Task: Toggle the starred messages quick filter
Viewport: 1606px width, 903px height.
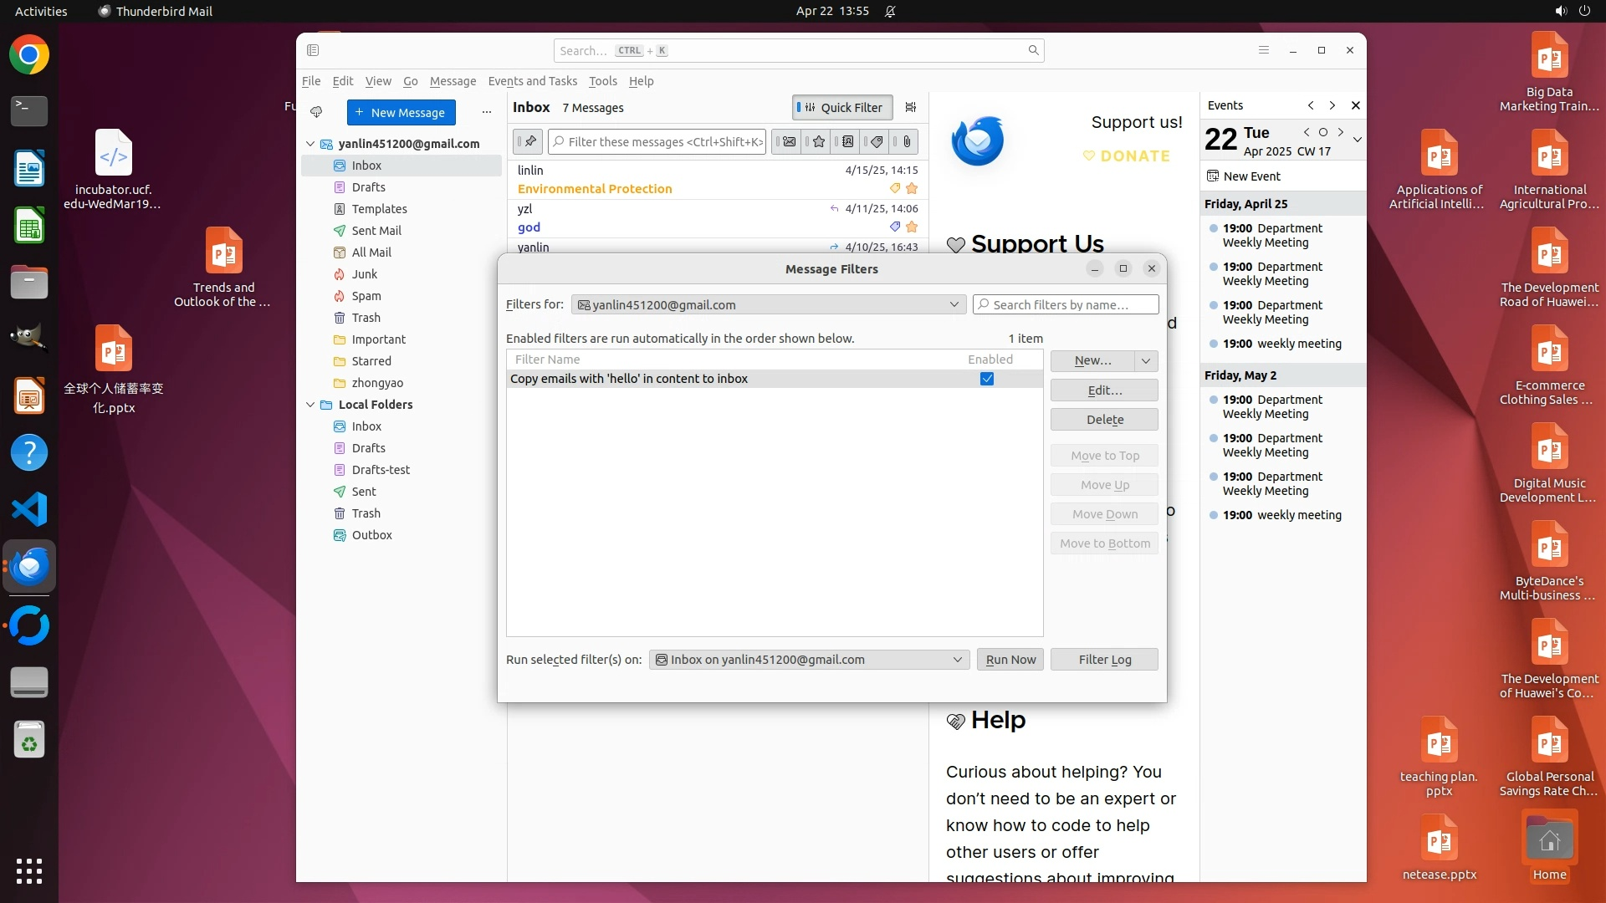Action: click(x=818, y=142)
